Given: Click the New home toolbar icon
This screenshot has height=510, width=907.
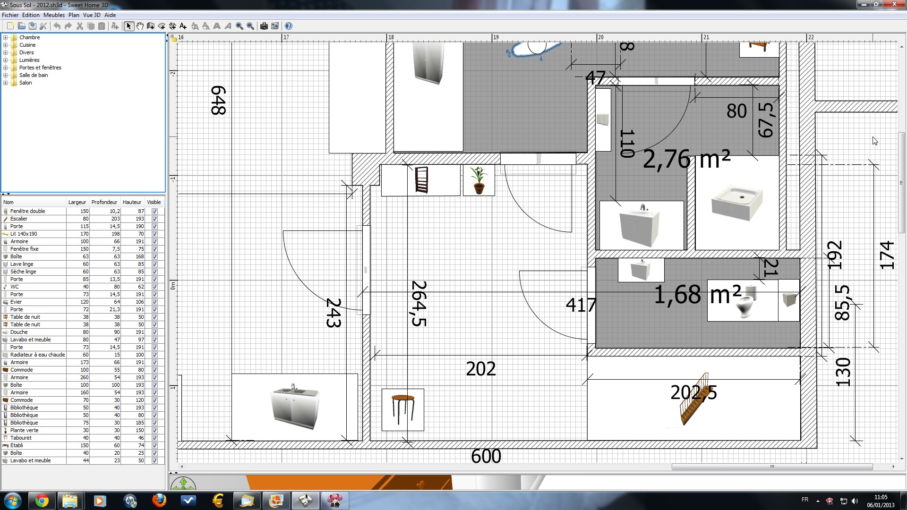Looking at the screenshot, I should (10, 26).
